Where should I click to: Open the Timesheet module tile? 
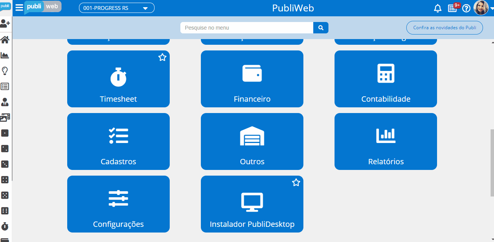(118, 79)
